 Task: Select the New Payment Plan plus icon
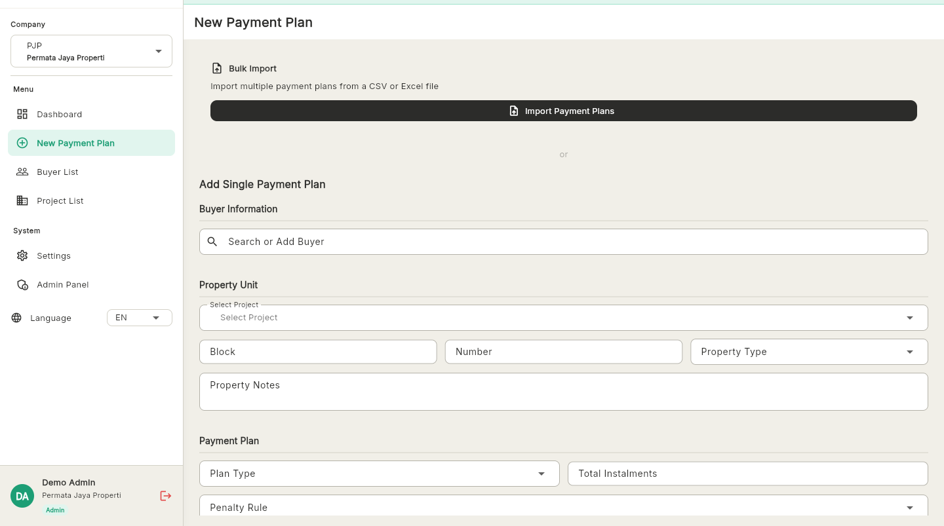22,143
